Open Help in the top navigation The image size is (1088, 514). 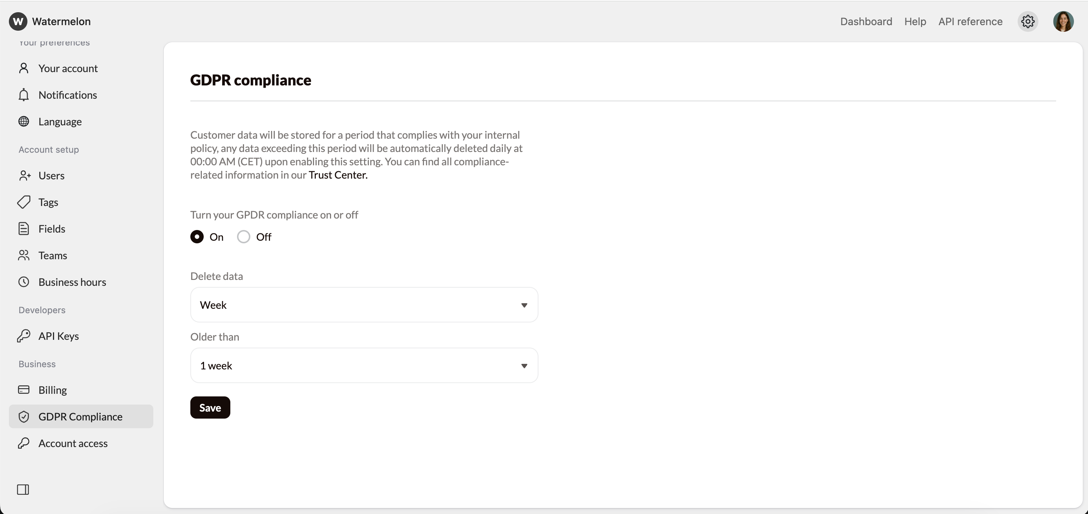pyautogui.click(x=915, y=21)
